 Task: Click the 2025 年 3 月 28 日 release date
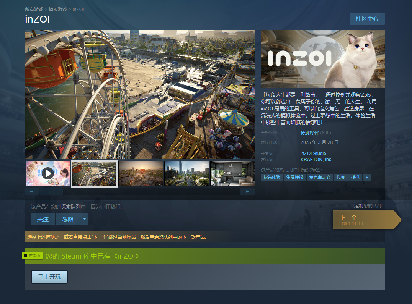pyautogui.click(x=319, y=142)
